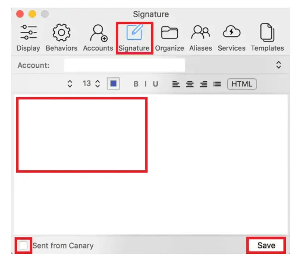The image size is (301, 260).
Task: Insert a bulleted list
Action: tap(217, 84)
